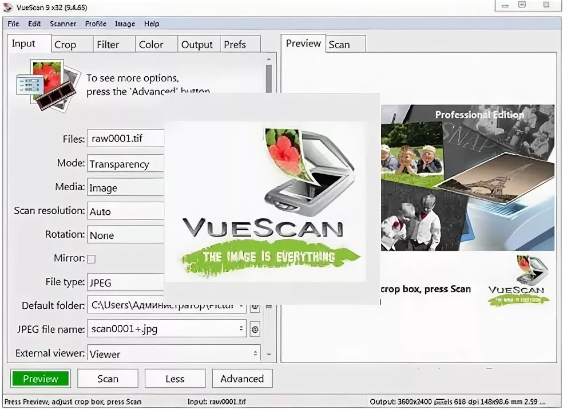
Task: Click the Scan button at bottom
Action: (x=108, y=379)
